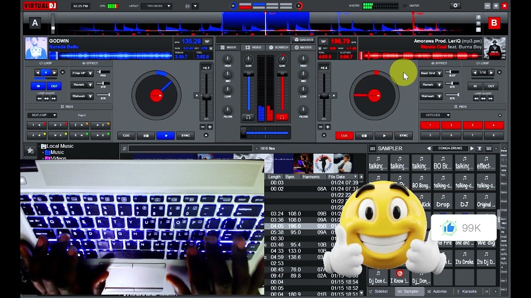Move deck A loop backward icon
This screenshot has width=531, height=298.
39,99
